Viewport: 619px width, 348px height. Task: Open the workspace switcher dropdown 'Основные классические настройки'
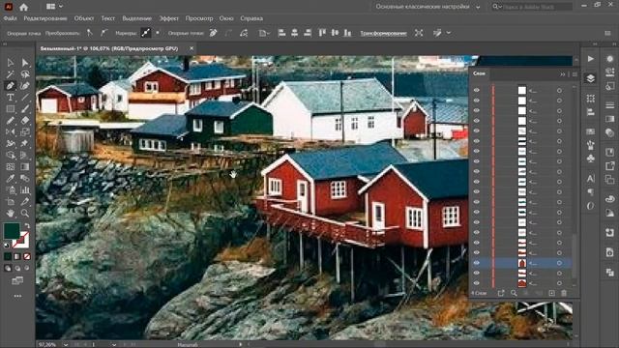[427, 7]
